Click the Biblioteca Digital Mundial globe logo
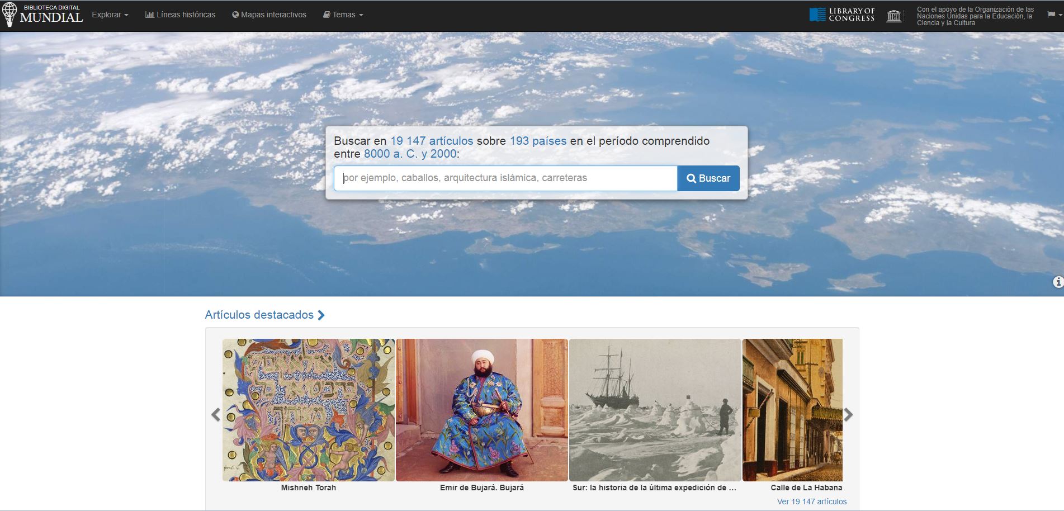The image size is (1064, 511). (x=10, y=15)
